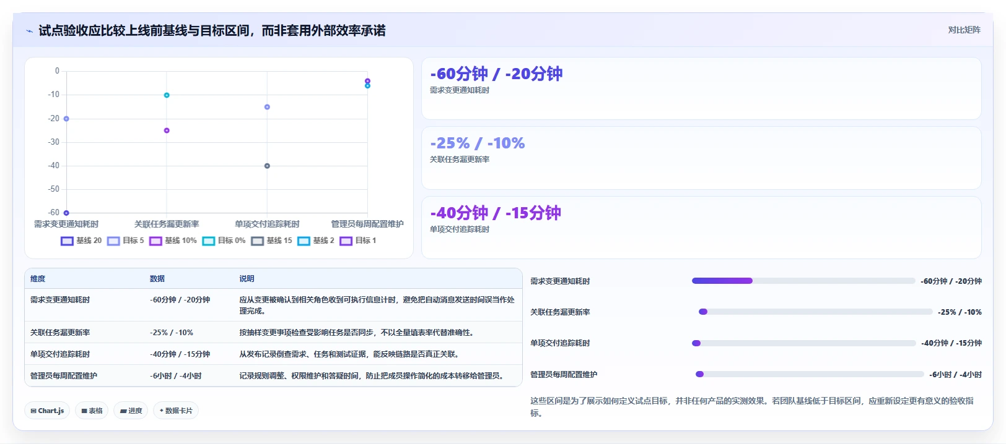The height and width of the screenshot is (444, 1006).
Task: Toggle the 基线 2 legend item
Action: [316, 241]
